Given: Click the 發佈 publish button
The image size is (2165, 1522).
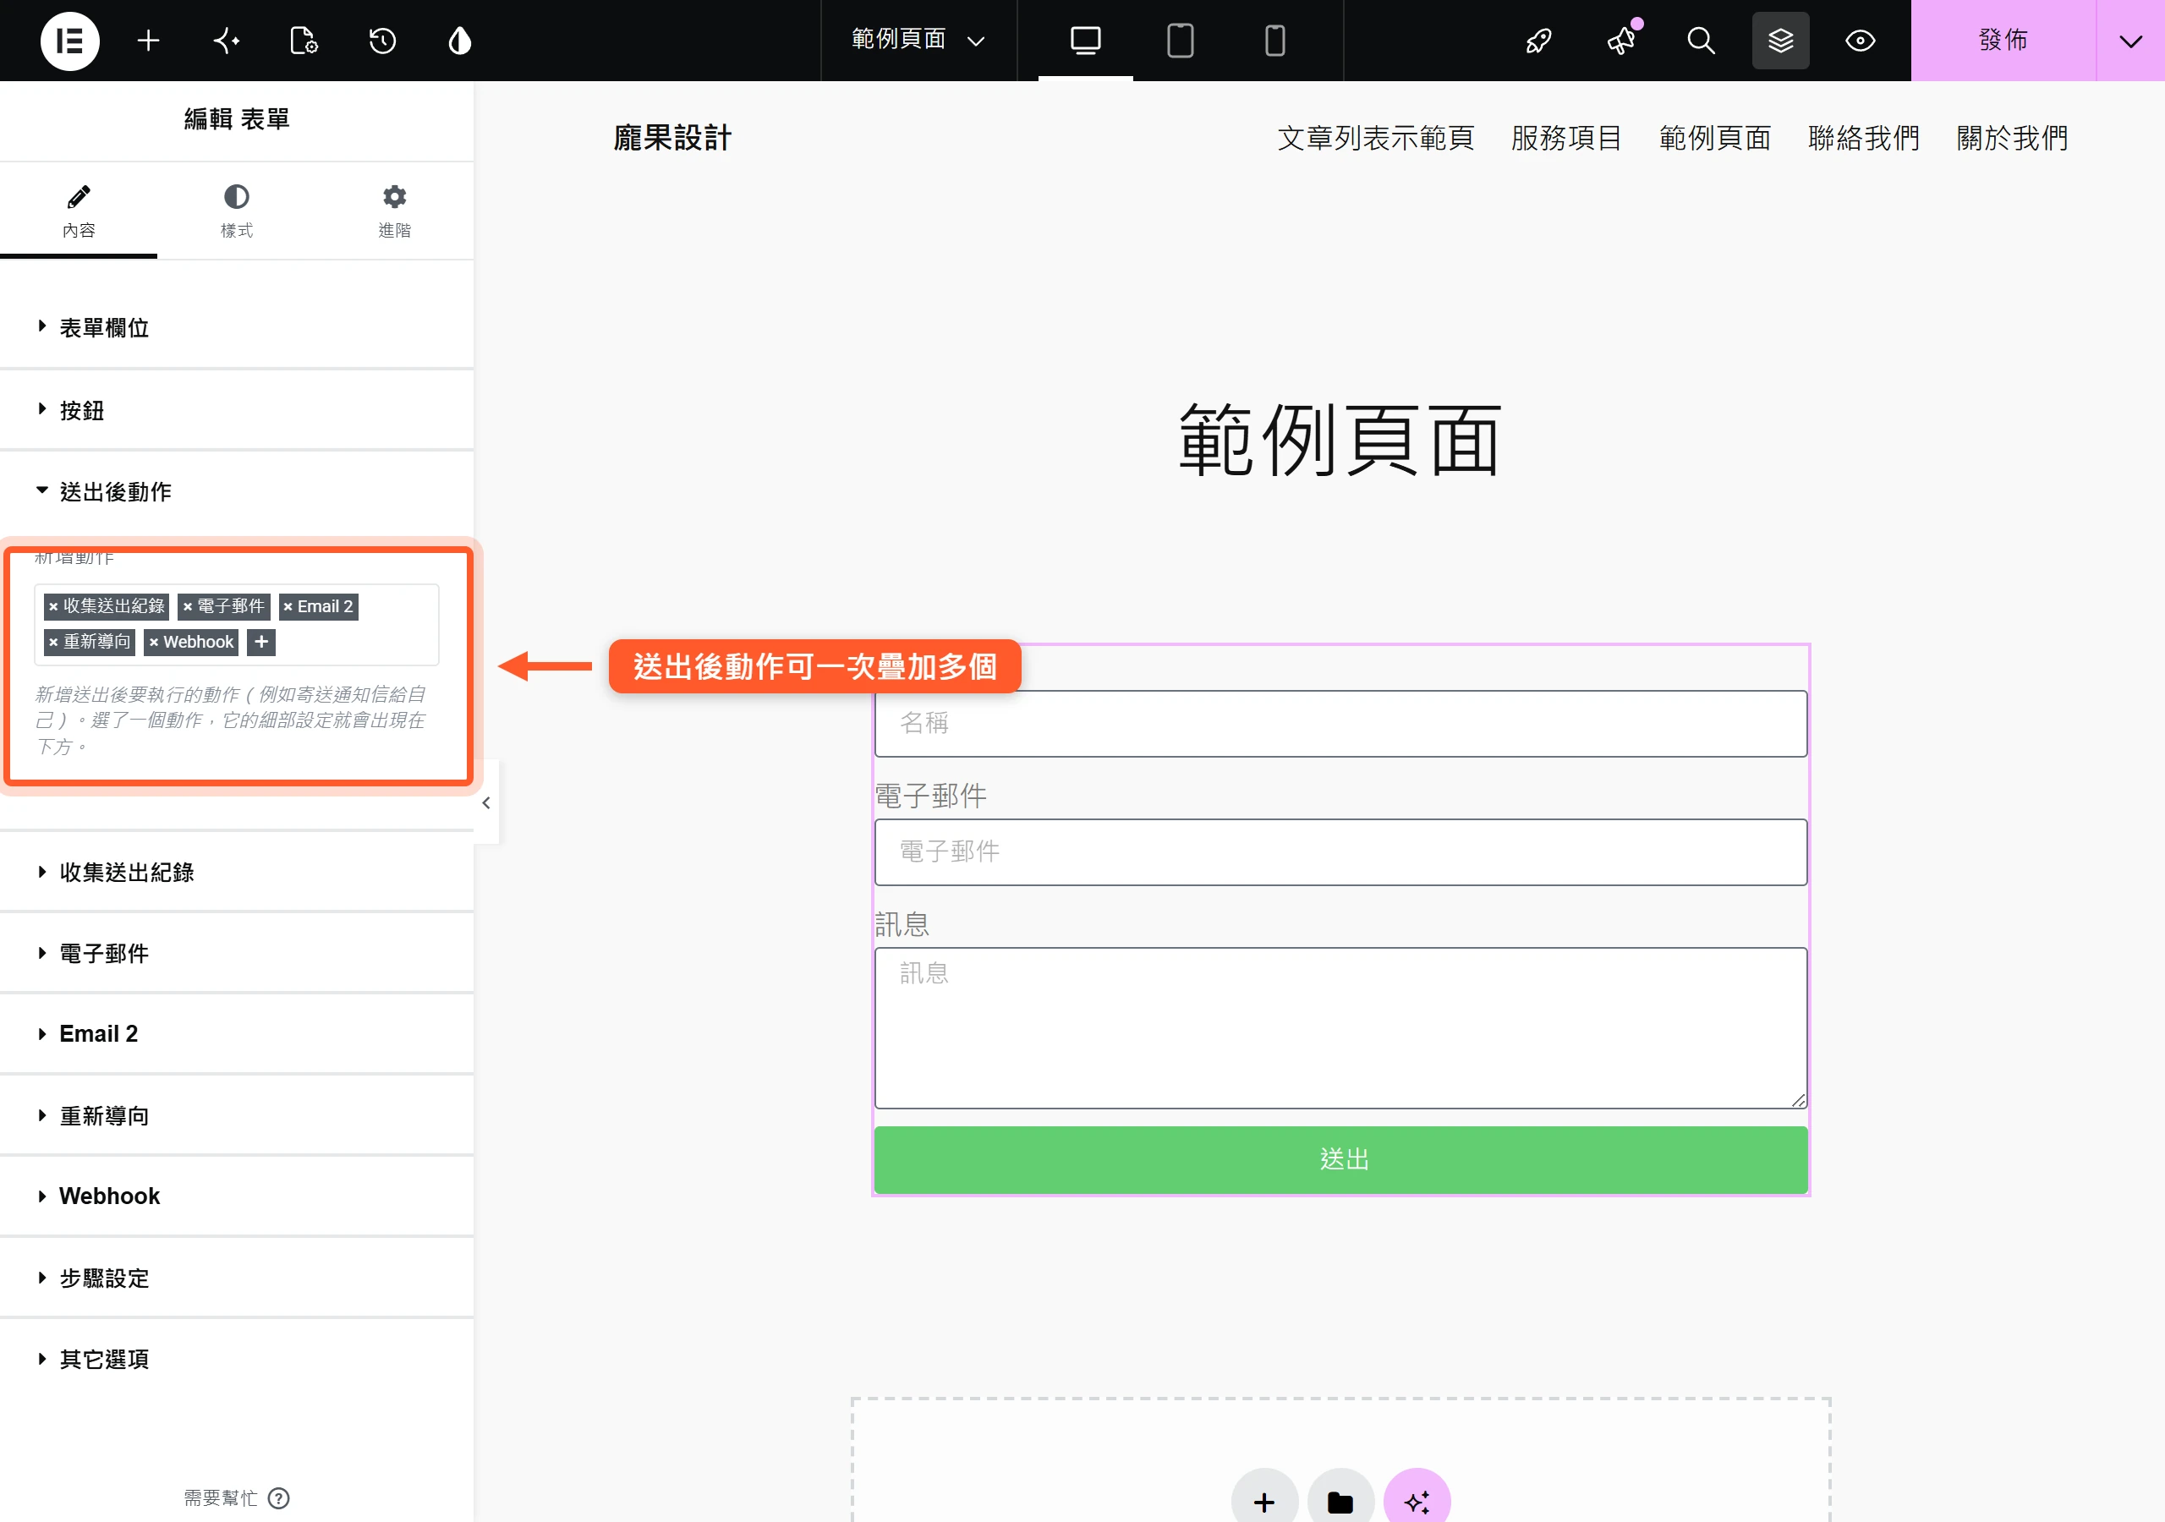Looking at the screenshot, I should [2003, 41].
